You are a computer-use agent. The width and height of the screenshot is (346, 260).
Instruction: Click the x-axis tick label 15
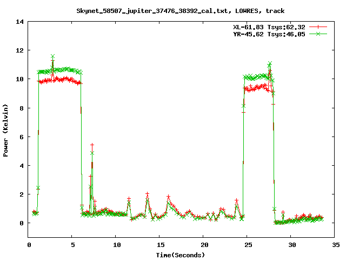coord(161,245)
